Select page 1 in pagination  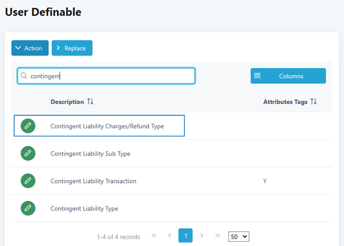(x=185, y=236)
